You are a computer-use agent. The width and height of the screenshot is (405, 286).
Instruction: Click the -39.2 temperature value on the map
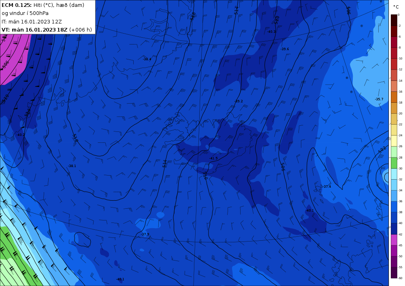tap(239, 101)
